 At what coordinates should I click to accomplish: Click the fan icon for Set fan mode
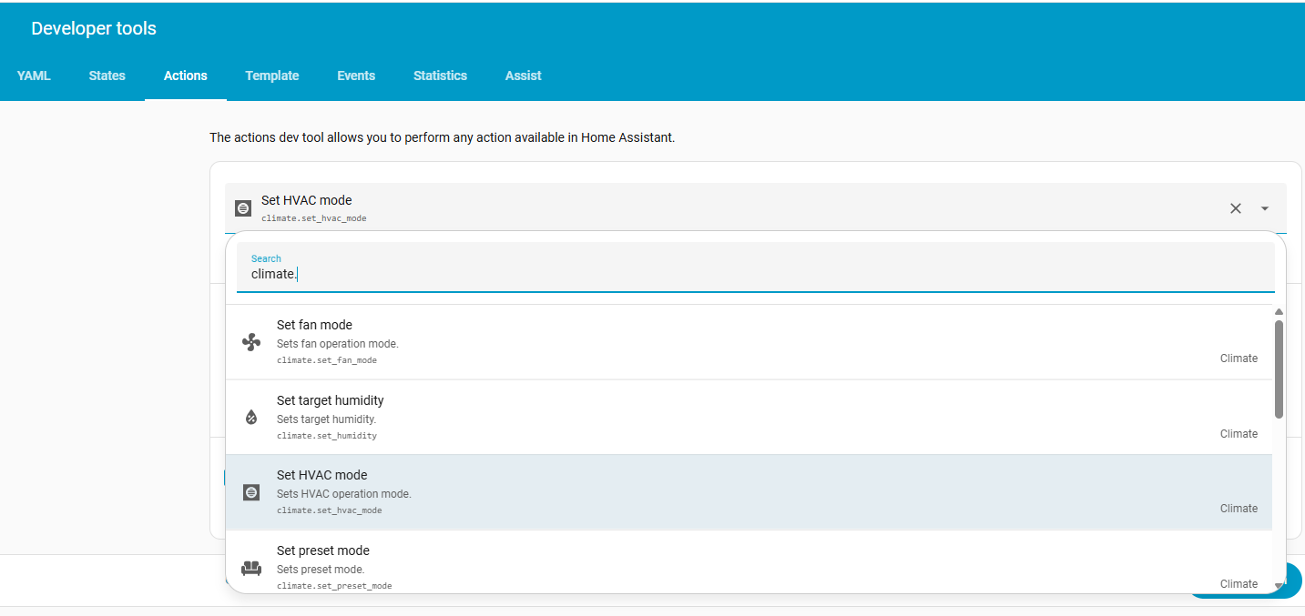click(251, 342)
